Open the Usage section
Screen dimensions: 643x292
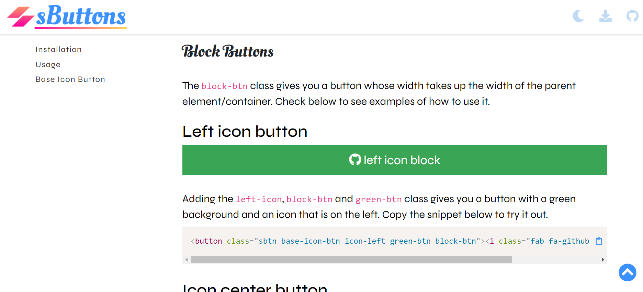[48, 64]
